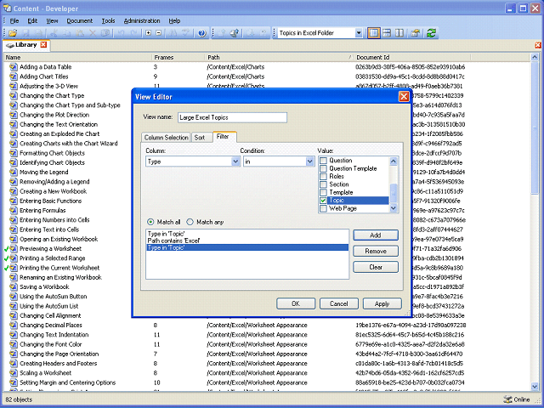Click Cancel in View Editor
The width and height of the screenshot is (544, 408).
pos(338,303)
